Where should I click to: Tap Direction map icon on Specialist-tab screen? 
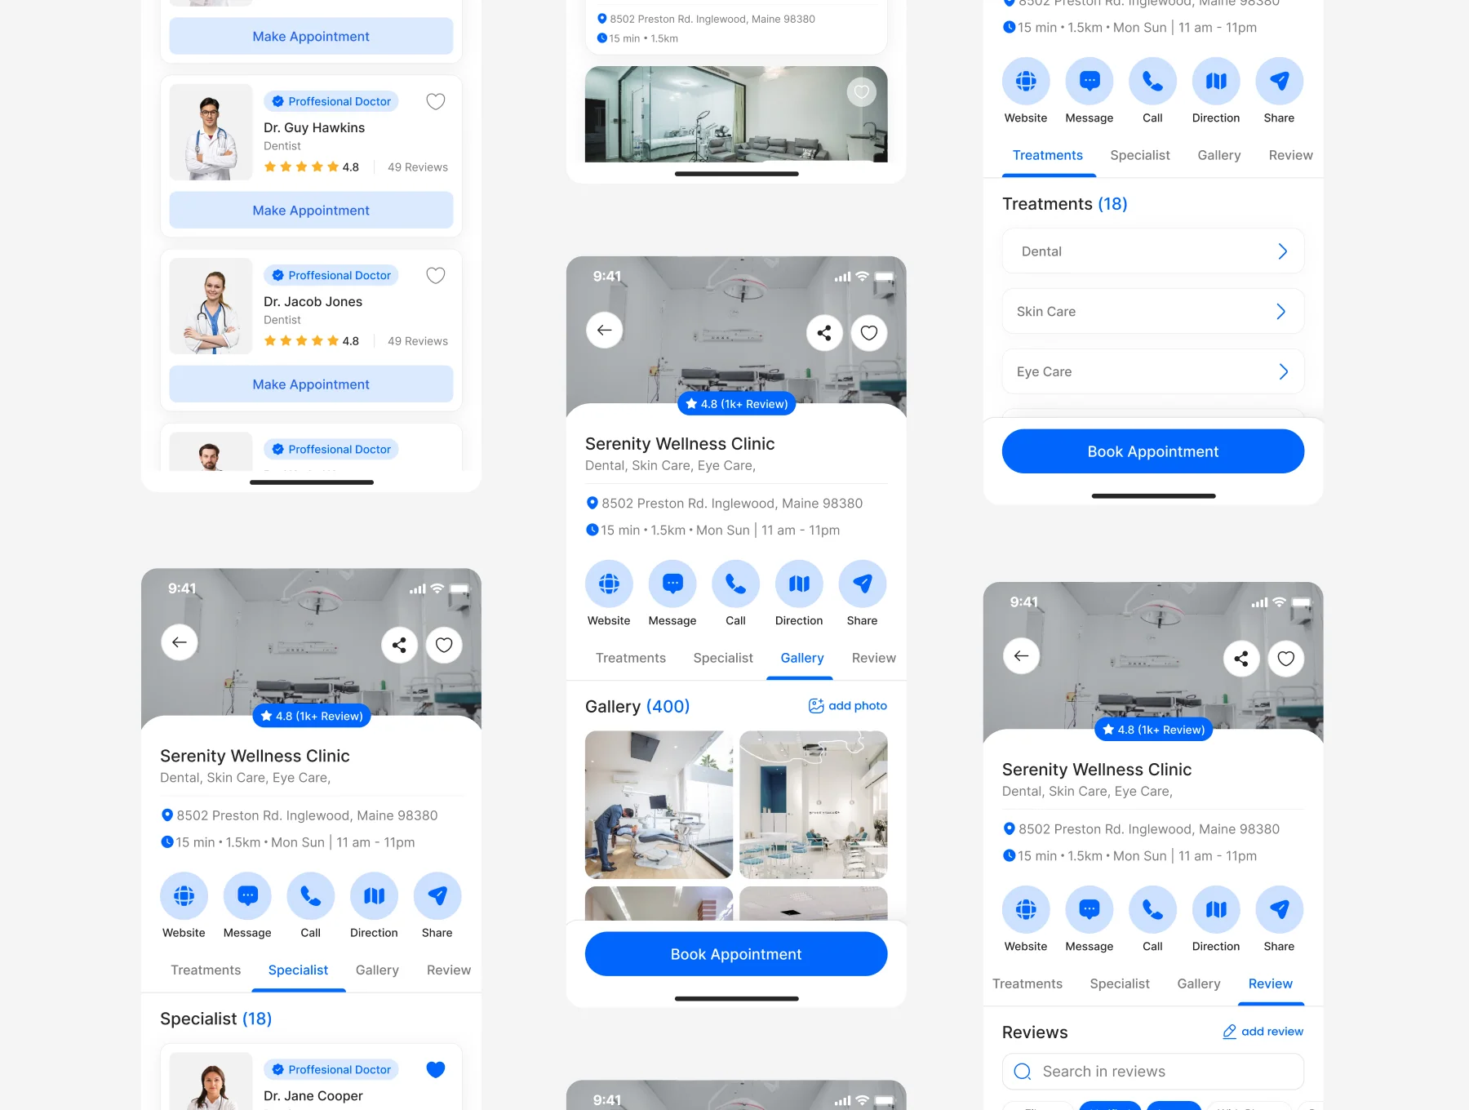coord(374,896)
